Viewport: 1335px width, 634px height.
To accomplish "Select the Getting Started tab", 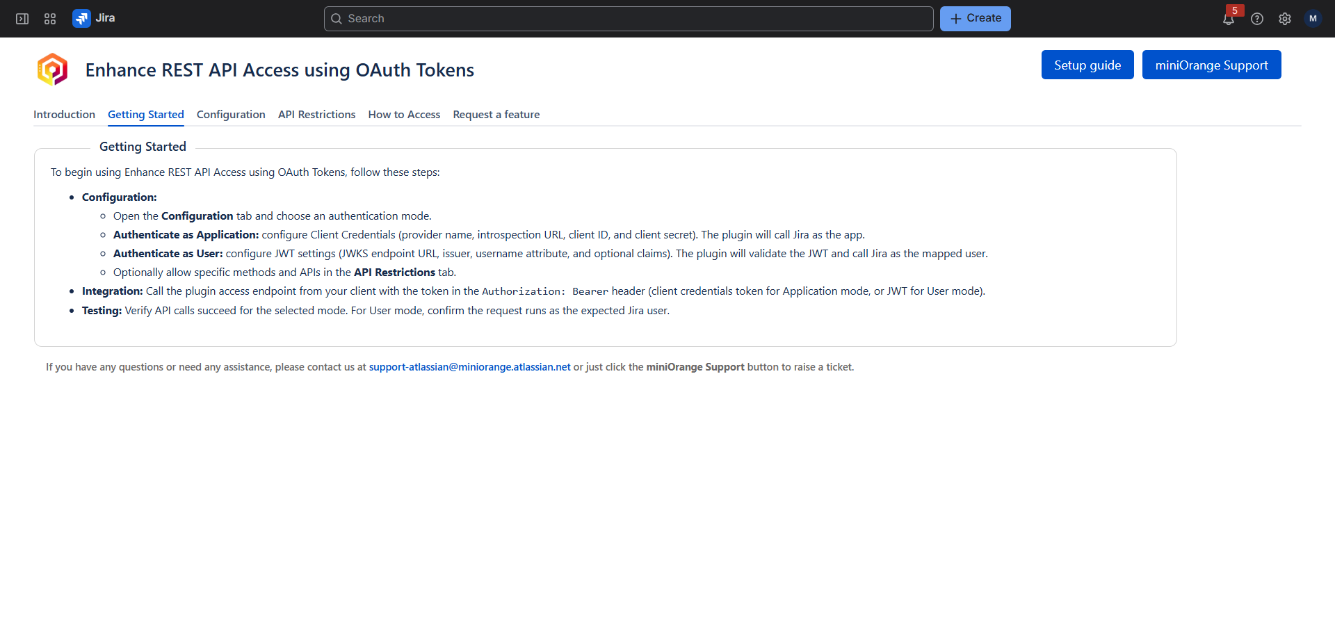I will (x=146, y=115).
